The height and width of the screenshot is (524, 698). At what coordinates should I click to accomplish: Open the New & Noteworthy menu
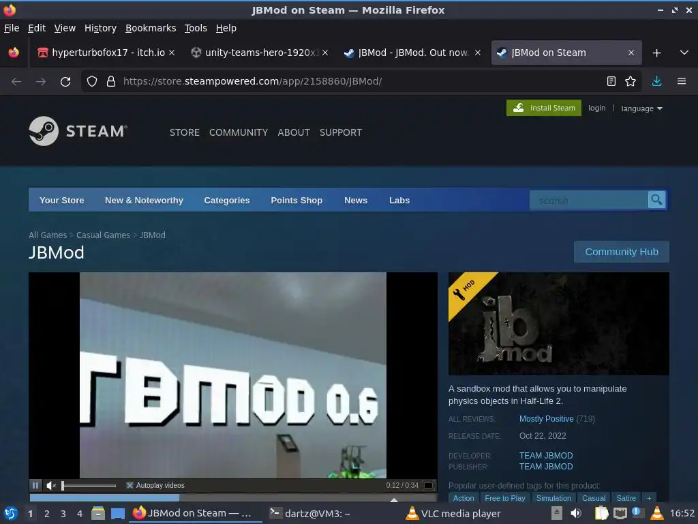click(x=144, y=200)
